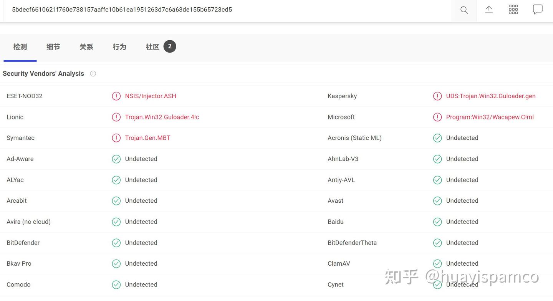553x301 pixels.
Task: Open the NSIS/Injector.ASH detection link
Action: pos(151,96)
